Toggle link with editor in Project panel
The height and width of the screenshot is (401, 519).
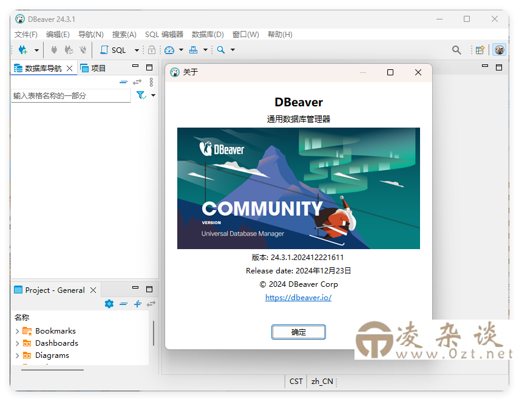pyautogui.click(x=151, y=304)
